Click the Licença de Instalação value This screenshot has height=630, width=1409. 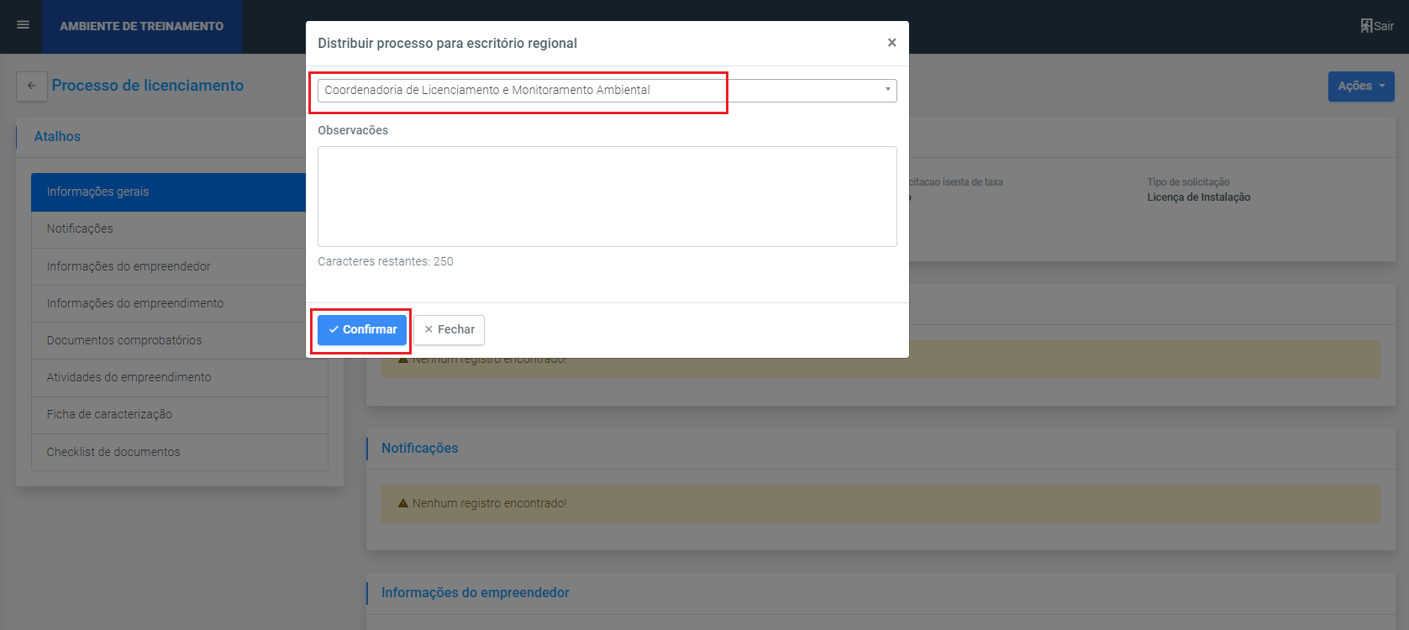pos(1199,197)
